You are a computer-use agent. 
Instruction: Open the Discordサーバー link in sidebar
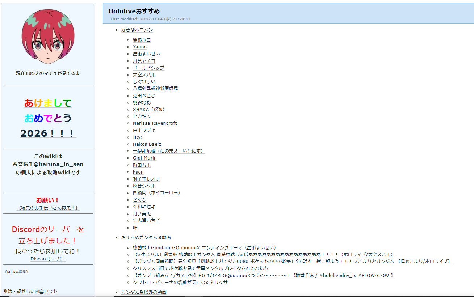[48, 259]
